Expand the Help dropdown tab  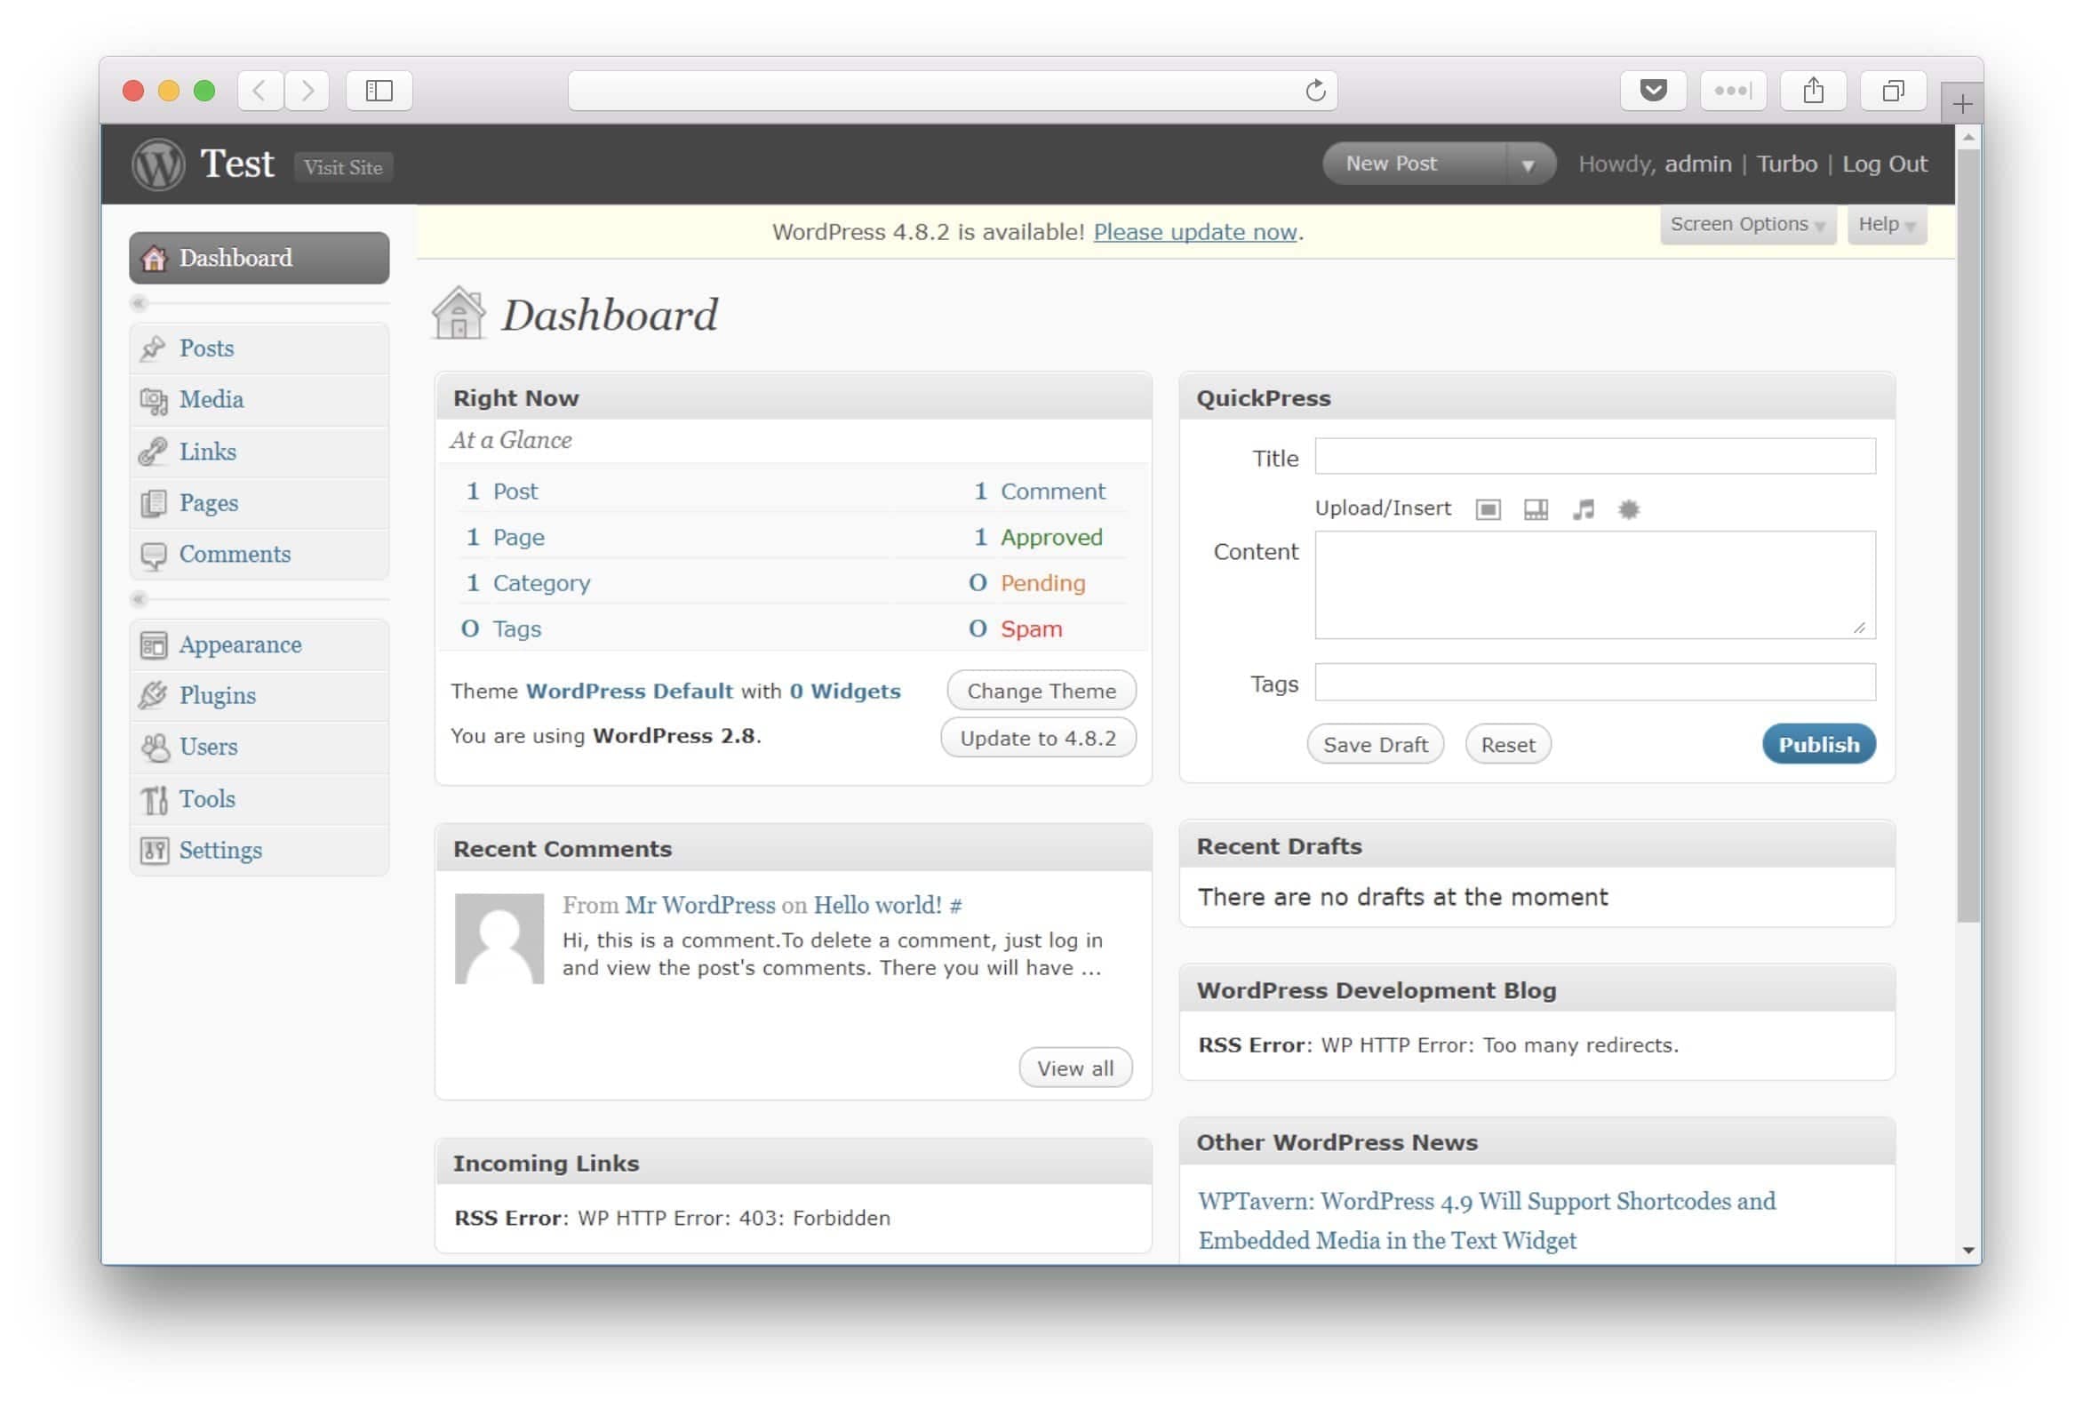(x=1886, y=224)
